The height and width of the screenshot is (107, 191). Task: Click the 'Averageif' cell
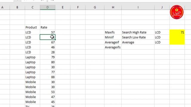coord(113,42)
